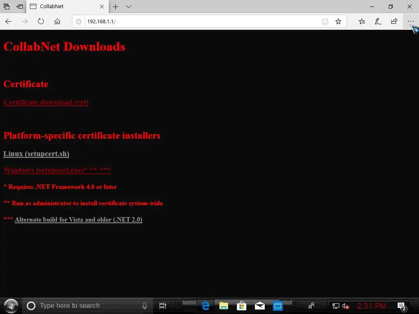Viewport: 419px width, 314px height.
Task: Click the forward navigation arrow
Action: coord(25,22)
